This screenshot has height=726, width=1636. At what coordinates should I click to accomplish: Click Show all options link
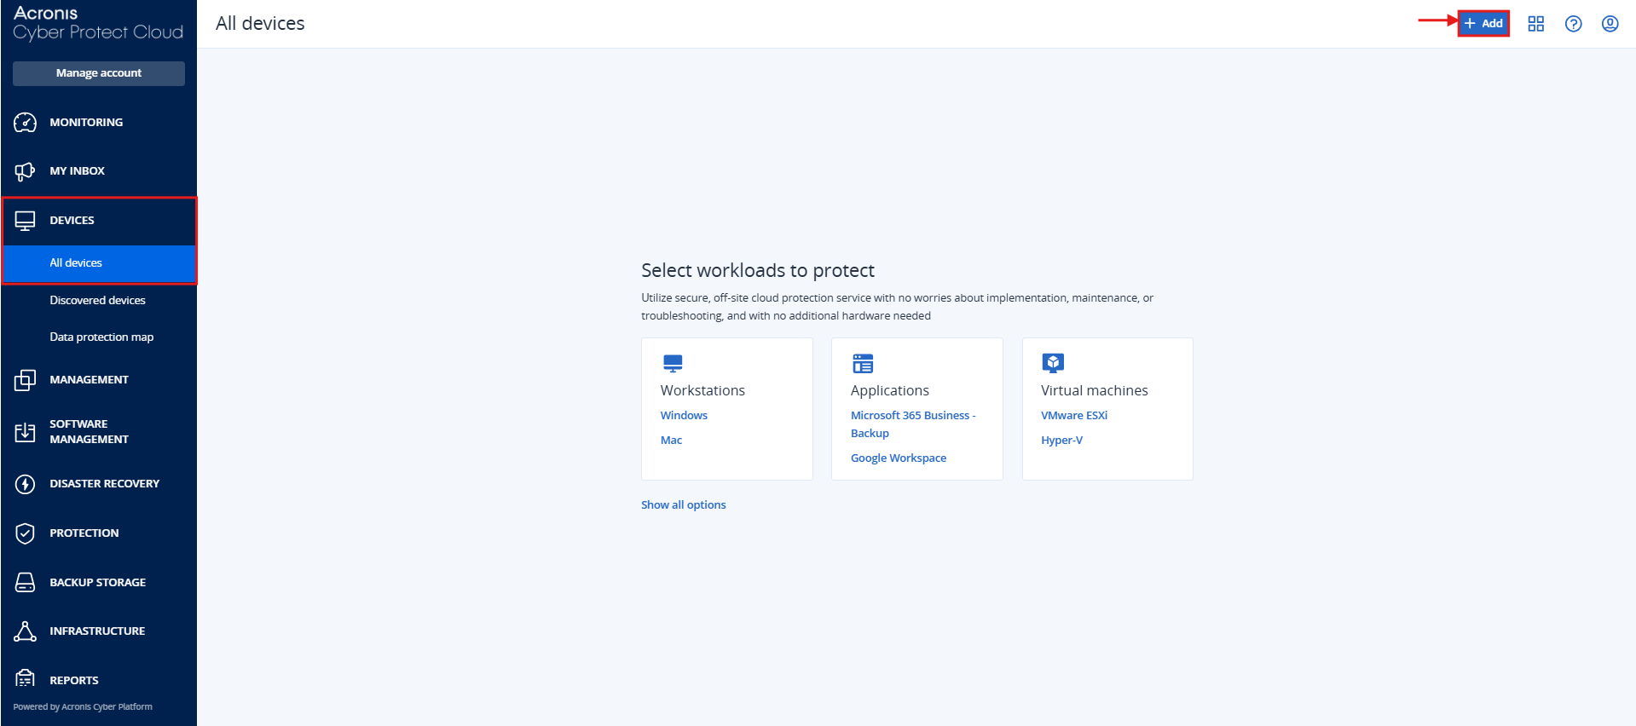[x=684, y=505]
